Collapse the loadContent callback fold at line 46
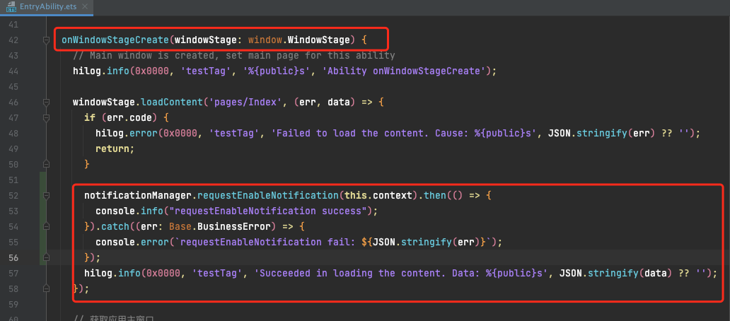 [x=45, y=103]
